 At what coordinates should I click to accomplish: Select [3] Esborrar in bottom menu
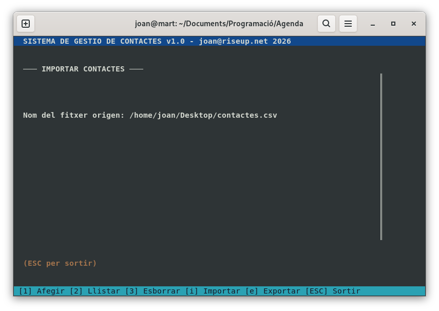[x=152, y=291]
